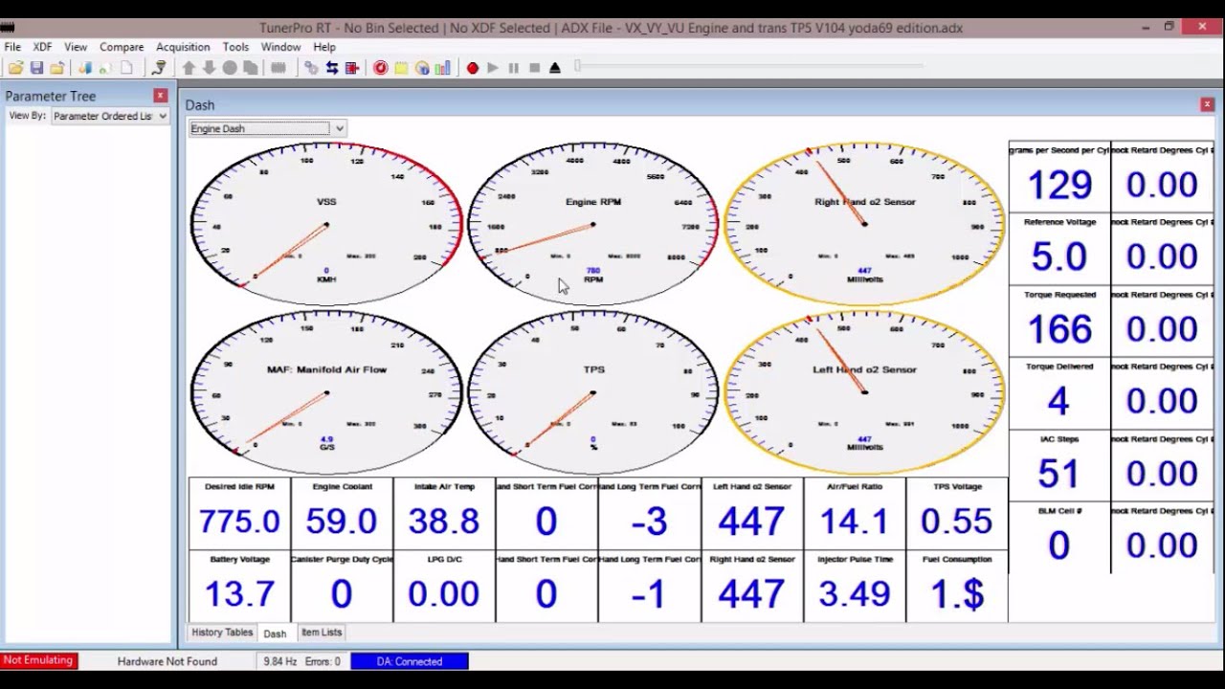This screenshot has width=1225, height=689.
Task: Click the red chip emulator icon
Action: [352, 68]
